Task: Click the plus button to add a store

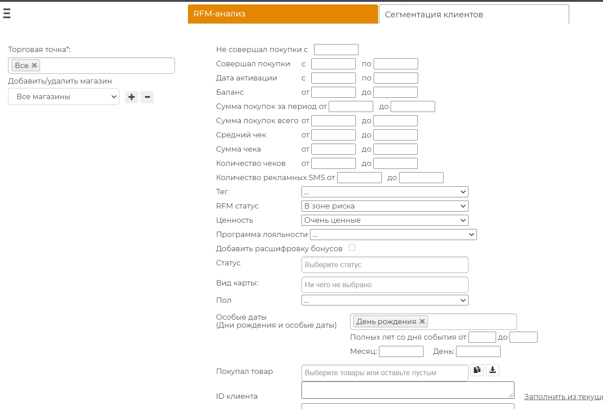Action: coord(131,97)
